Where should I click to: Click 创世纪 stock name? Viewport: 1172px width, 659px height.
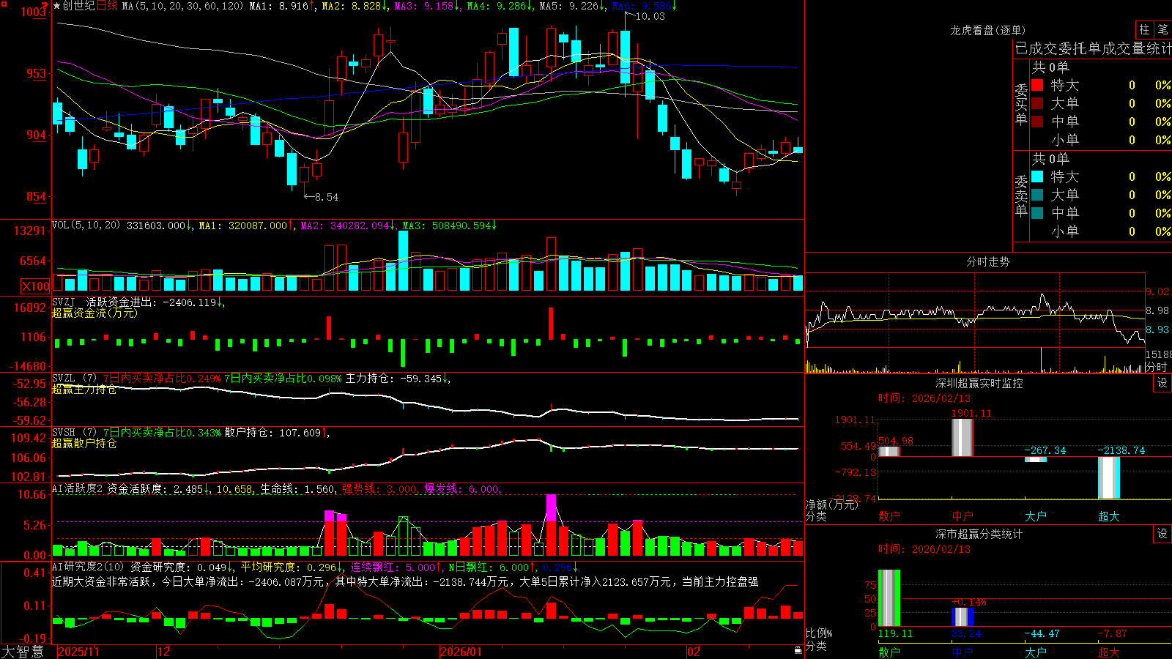point(78,6)
